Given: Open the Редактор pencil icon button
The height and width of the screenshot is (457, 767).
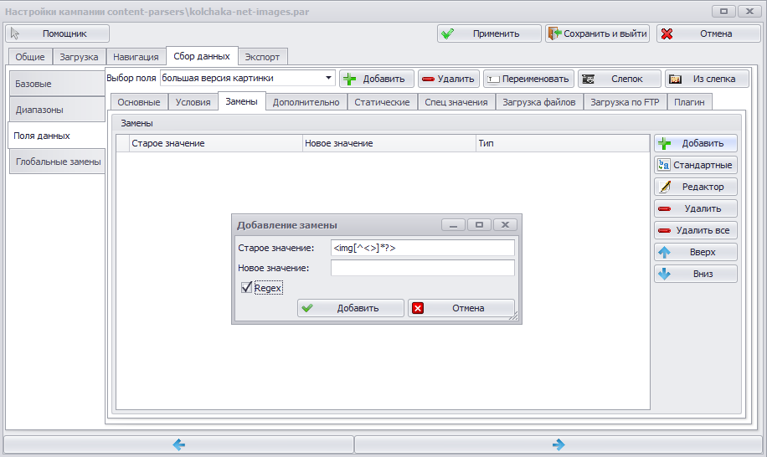Looking at the screenshot, I should (x=696, y=187).
